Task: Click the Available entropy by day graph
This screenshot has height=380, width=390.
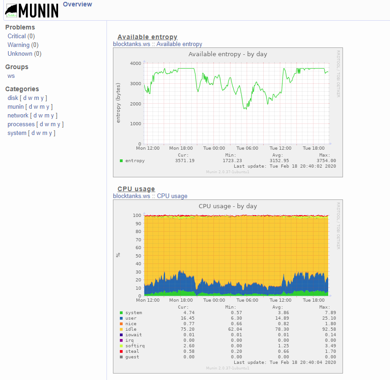Action: (228, 112)
